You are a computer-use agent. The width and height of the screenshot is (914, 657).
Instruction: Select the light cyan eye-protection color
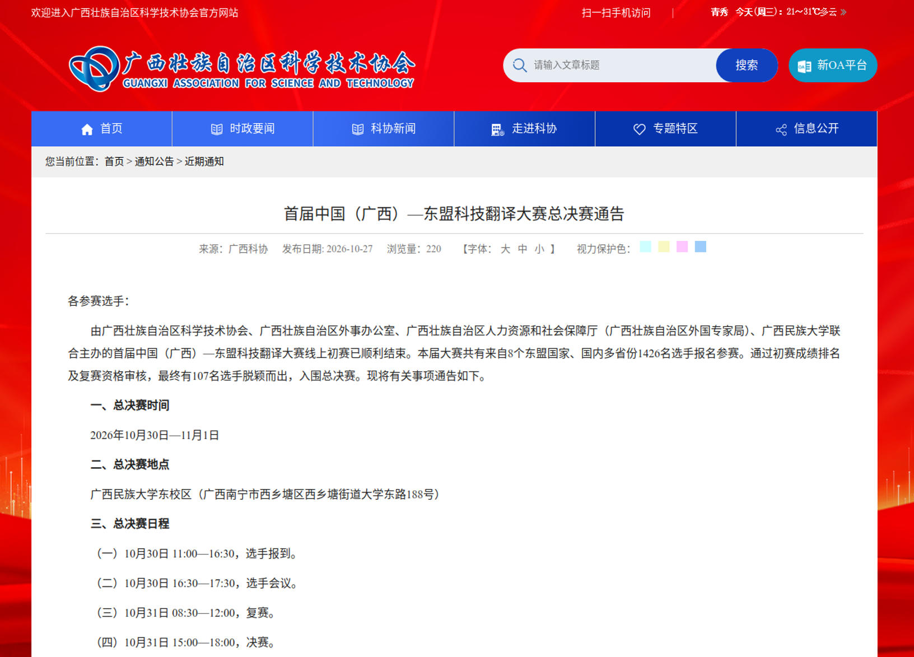645,247
